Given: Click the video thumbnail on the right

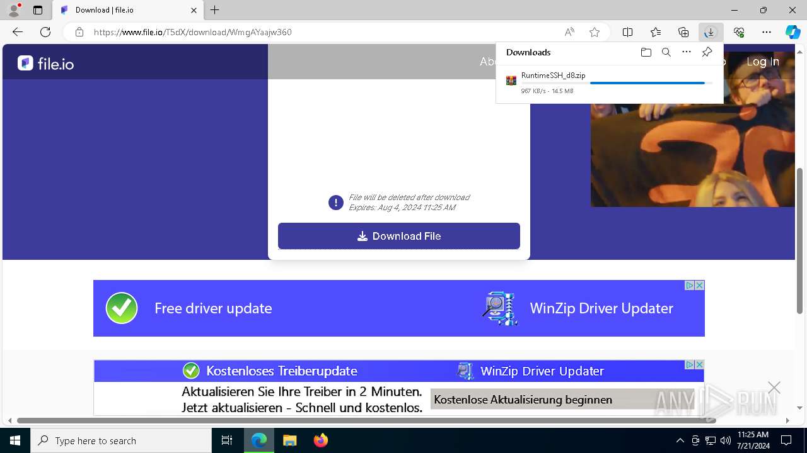Looking at the screenshot, I should tap(692, 155).
